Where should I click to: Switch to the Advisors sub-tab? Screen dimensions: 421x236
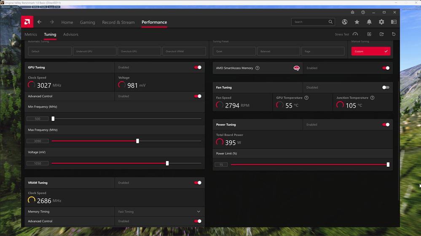(x=71, y=34)
